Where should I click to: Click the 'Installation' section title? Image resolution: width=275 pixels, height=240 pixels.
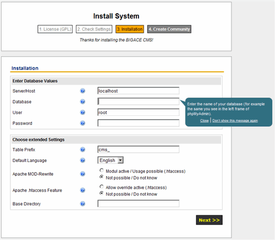(25, 68)
